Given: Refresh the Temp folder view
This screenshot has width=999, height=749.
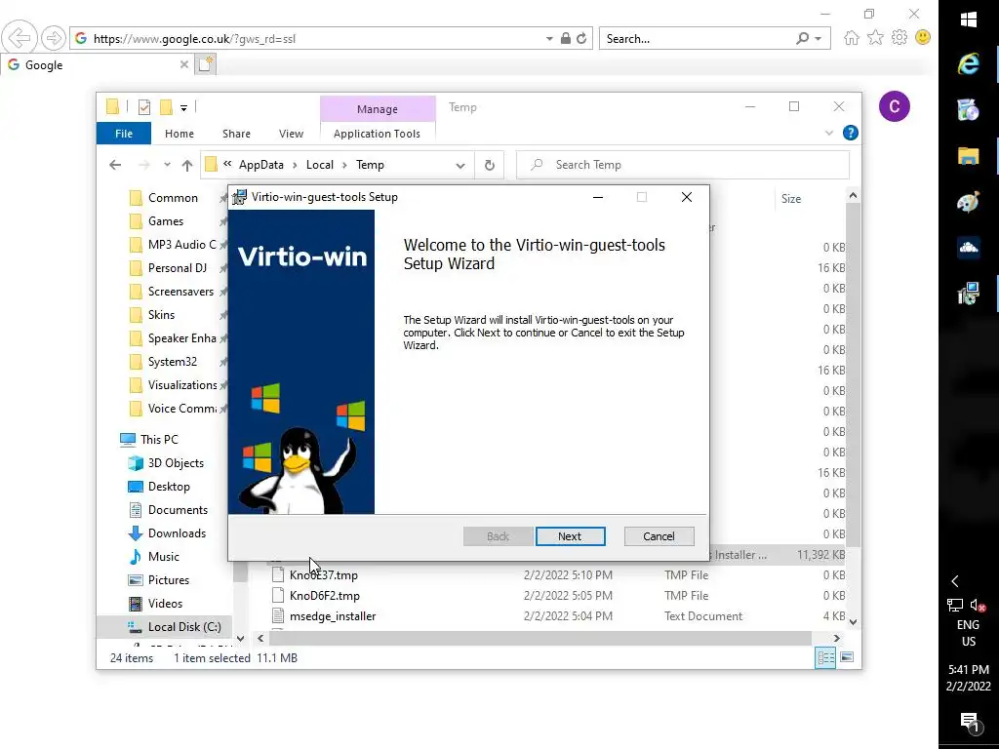Looking at the screenshot, I should coord(490,165).
